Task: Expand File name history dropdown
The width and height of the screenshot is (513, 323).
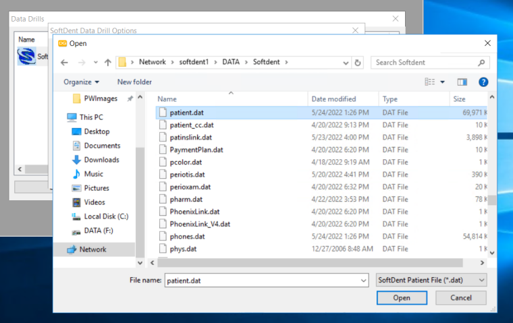Action: point(363,281)
